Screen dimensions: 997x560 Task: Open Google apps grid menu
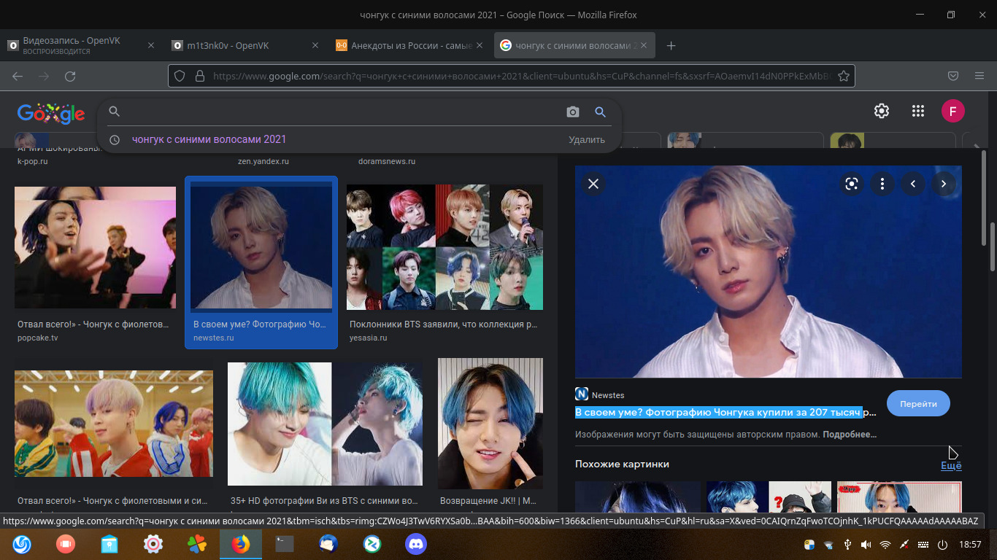point(918,111)
